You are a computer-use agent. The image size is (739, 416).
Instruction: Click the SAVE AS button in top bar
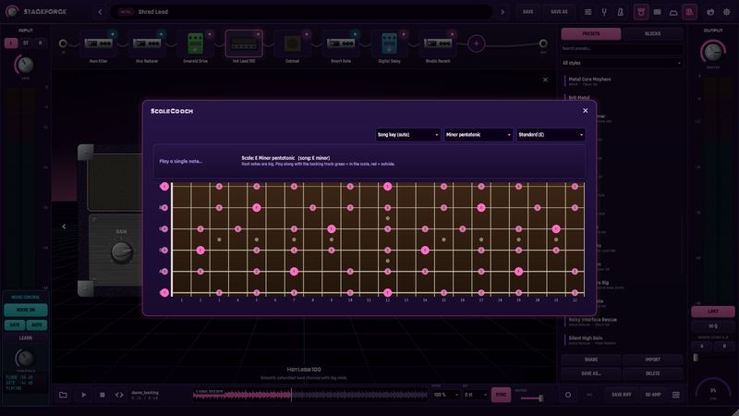(x=559, y=12)
